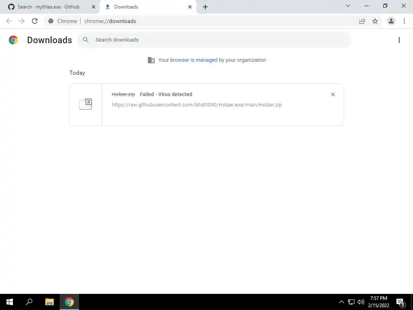Image resolution: width=413 pixels, height=310 pixels.
Task: Reload the downloads page
Action: coord(35,21)
